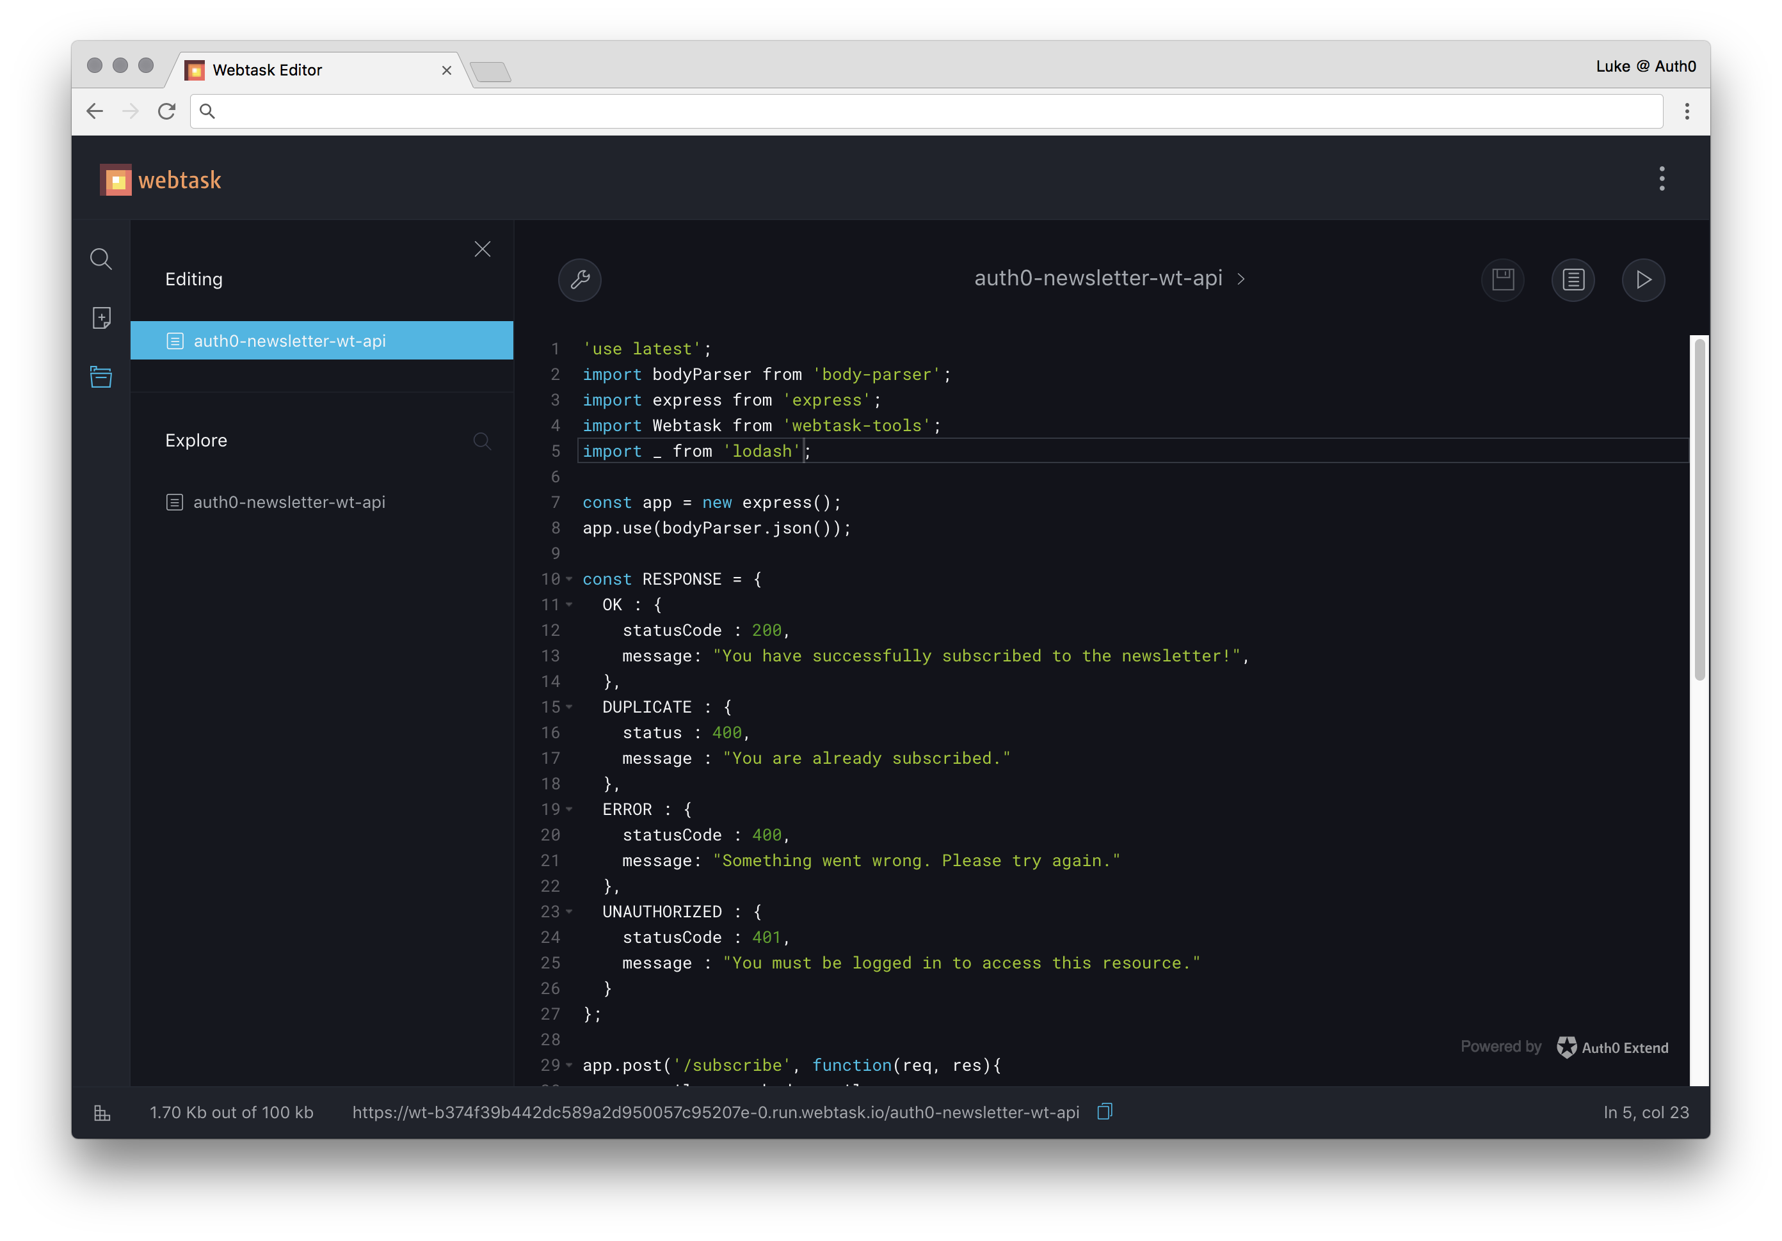Image resolution: width=1782 pixels, height=1241 pixels.
Task: Run the webtask with play button
Action: coord(1643,280)
